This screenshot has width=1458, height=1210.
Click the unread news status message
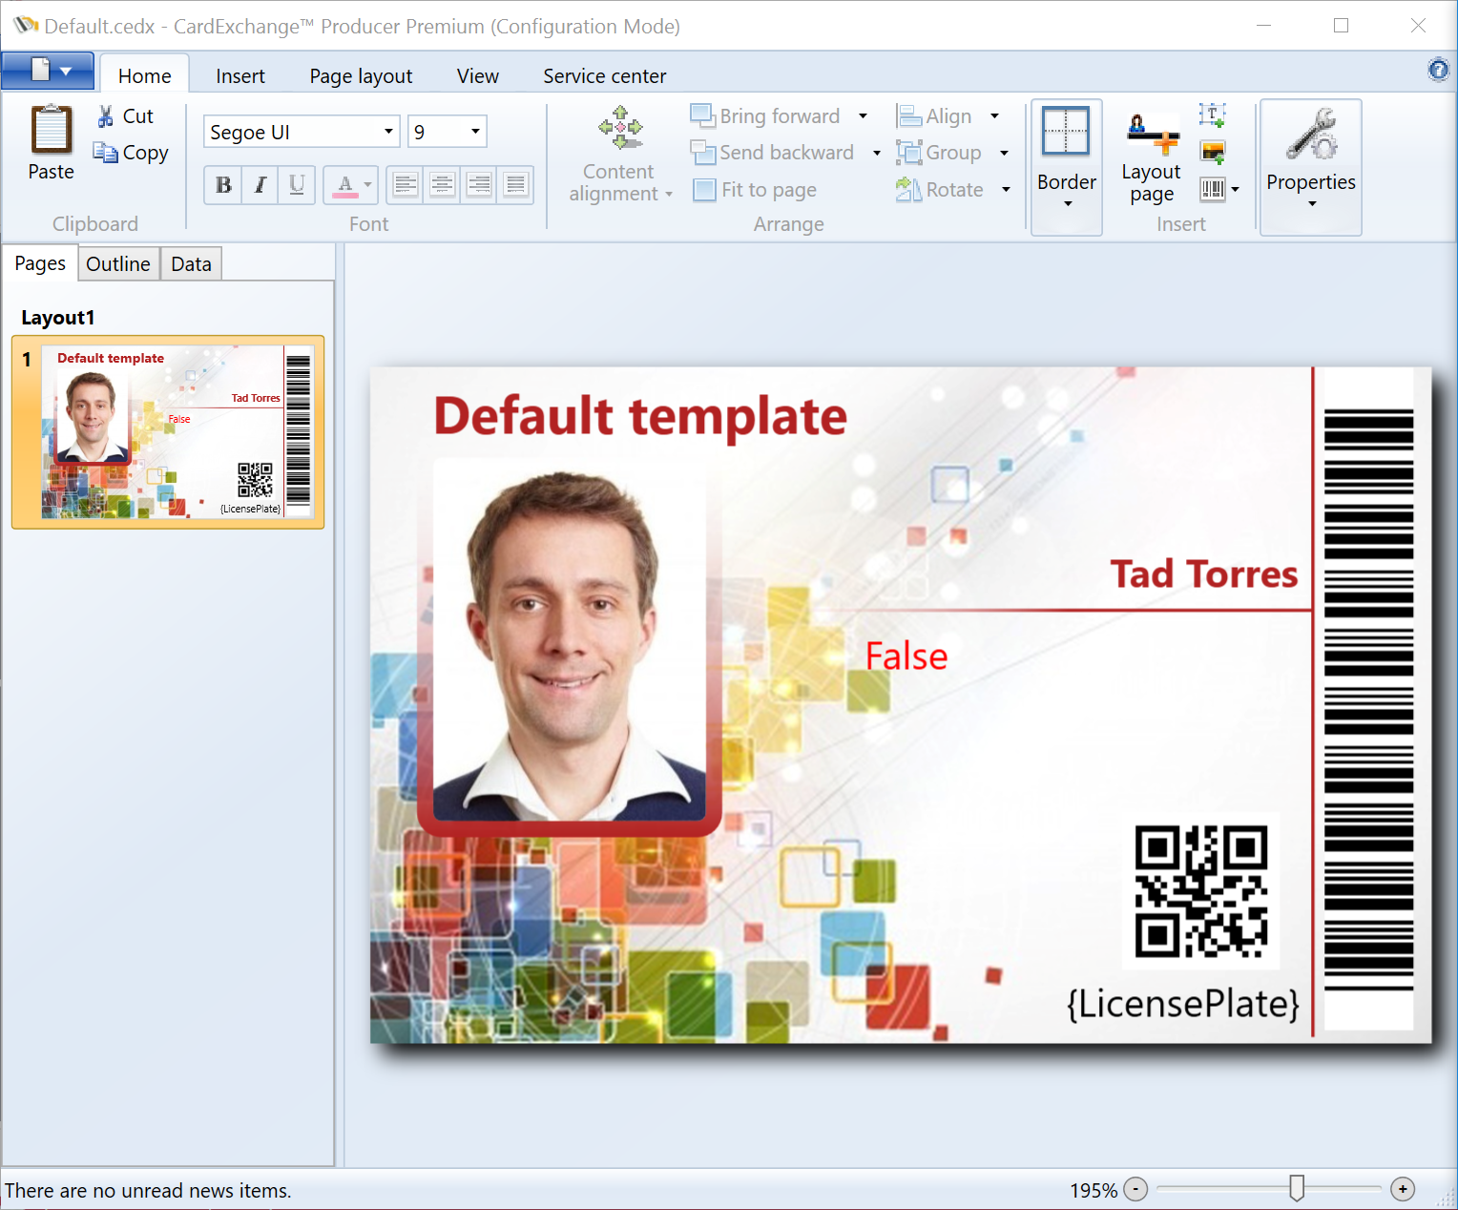coord(148,1191)
